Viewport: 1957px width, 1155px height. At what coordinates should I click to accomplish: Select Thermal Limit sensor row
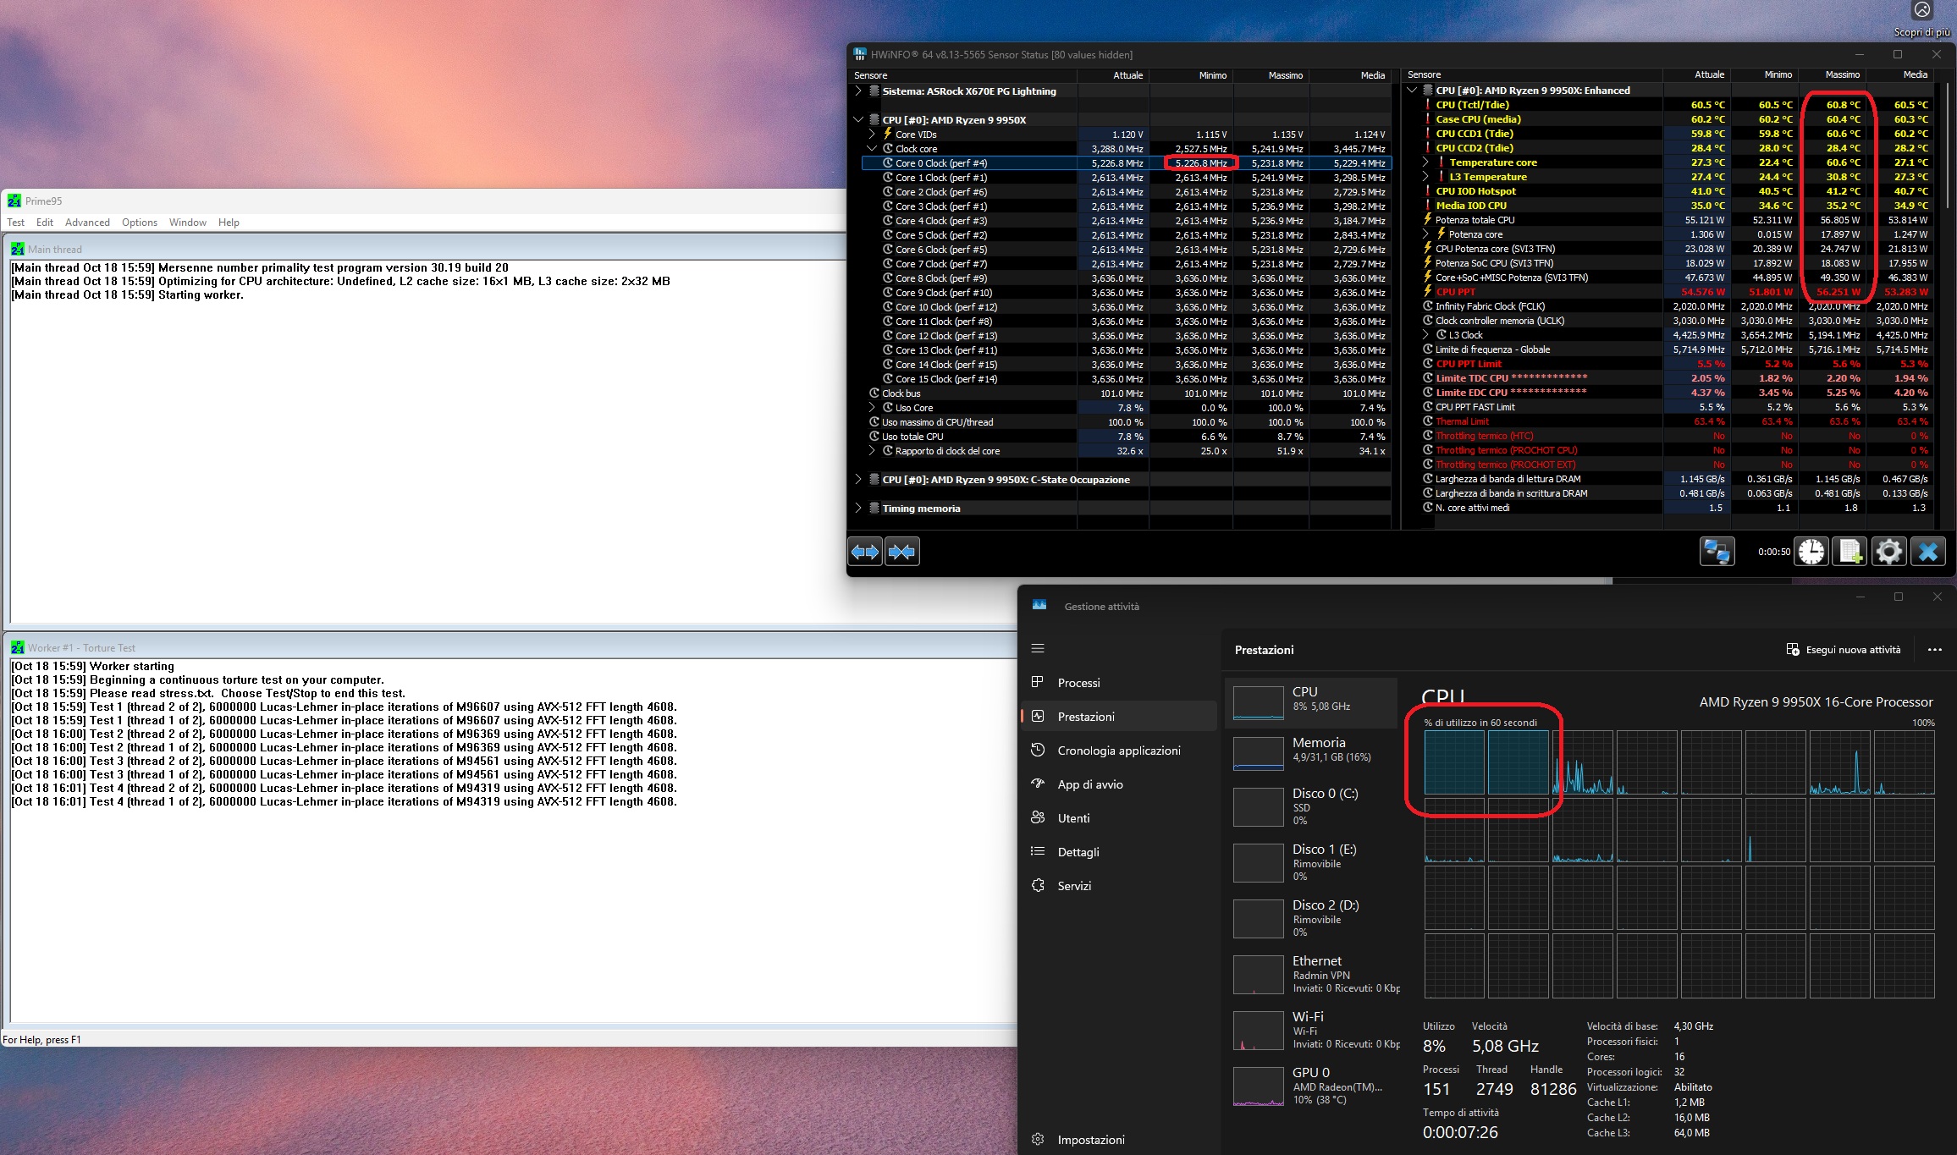tap(1669, 421)
